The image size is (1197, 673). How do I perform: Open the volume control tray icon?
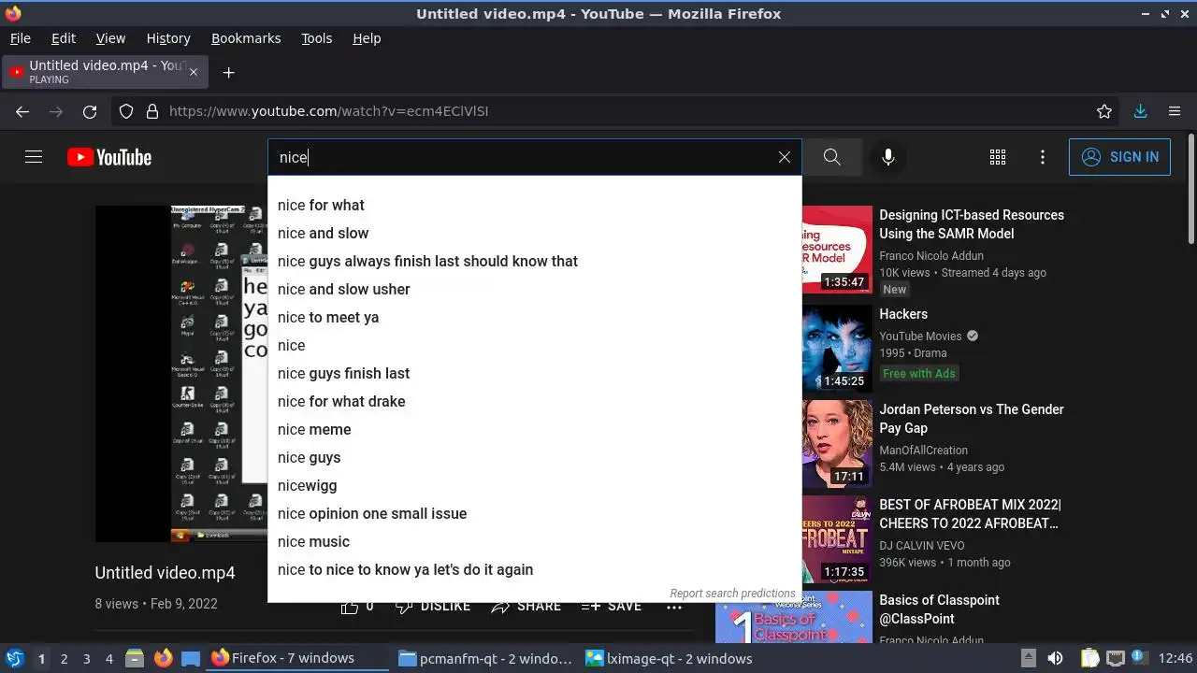1055,658
